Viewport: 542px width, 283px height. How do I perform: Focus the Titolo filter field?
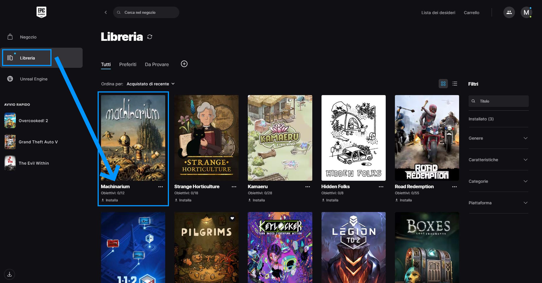click(499, 101)
